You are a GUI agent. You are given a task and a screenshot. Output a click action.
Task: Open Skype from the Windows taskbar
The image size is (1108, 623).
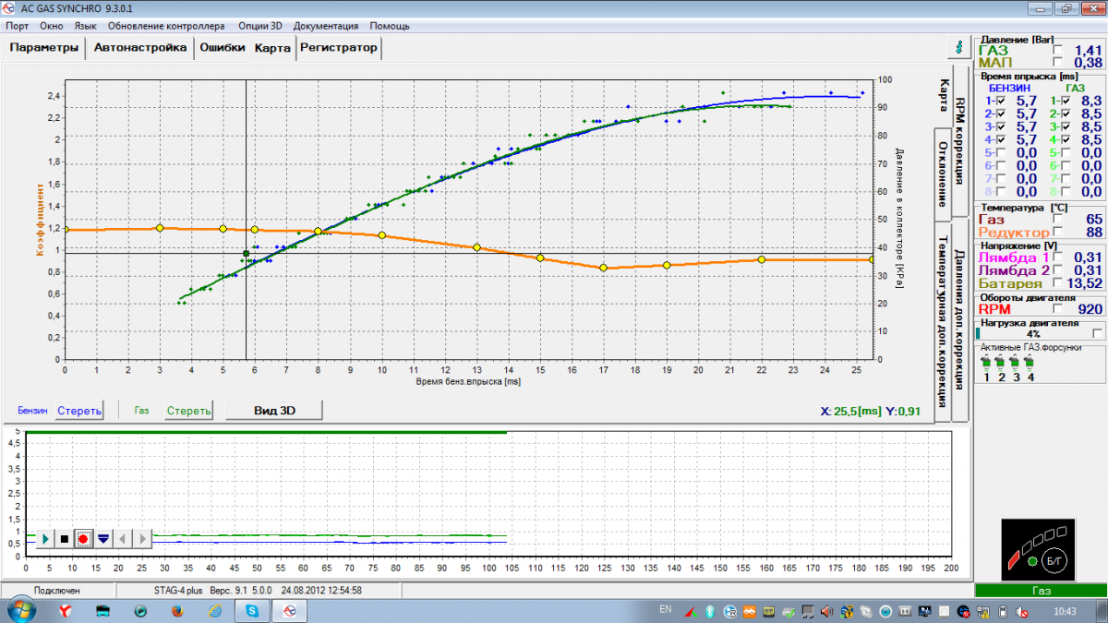[x=251, y=610]
